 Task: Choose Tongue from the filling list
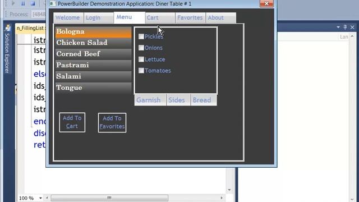(93, 88)
